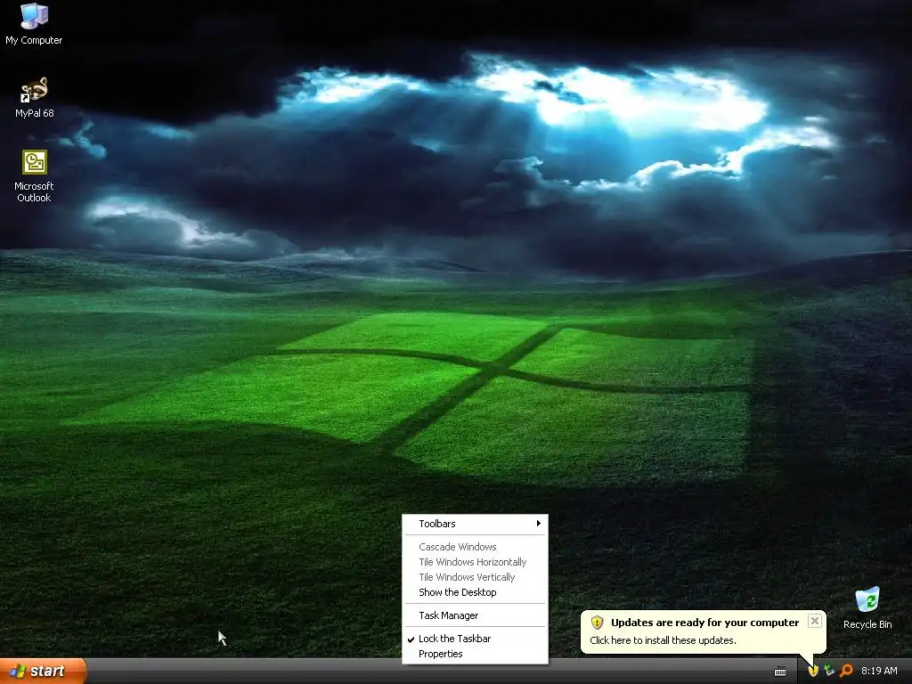Click Cascade Windows menu entry

click(x=476, y=547)
